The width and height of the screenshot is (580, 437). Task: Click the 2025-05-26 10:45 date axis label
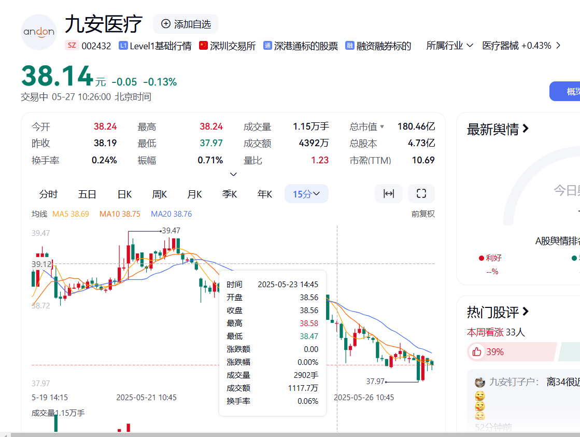tap(364, 398)
